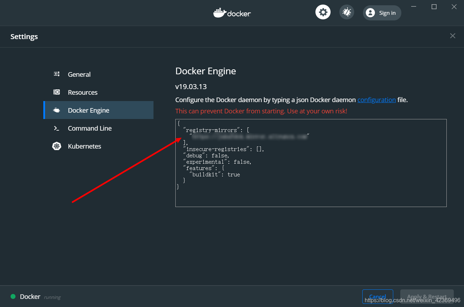Click the Resources panel icon

tap(57, 92)
